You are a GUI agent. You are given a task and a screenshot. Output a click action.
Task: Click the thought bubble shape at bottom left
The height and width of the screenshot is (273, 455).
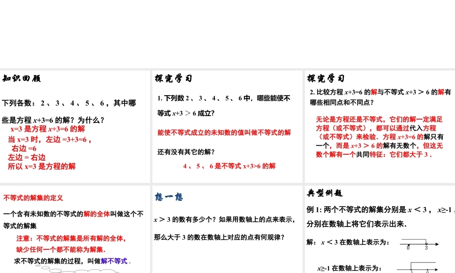point(77,270)
